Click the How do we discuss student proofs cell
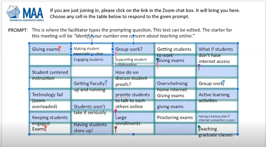The image size is (266, 147). point(133,78)
